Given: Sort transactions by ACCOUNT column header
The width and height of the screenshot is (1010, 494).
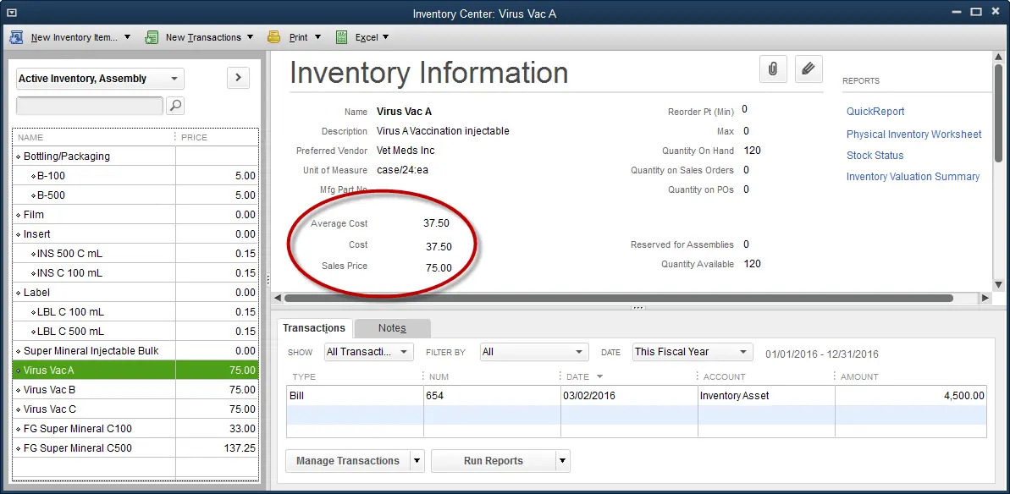Looking at the screenshot, I should [x=766, y=377].
